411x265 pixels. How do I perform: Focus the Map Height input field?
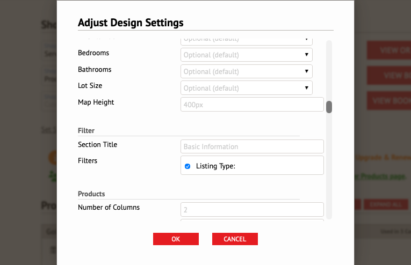[x=252, y=105]
